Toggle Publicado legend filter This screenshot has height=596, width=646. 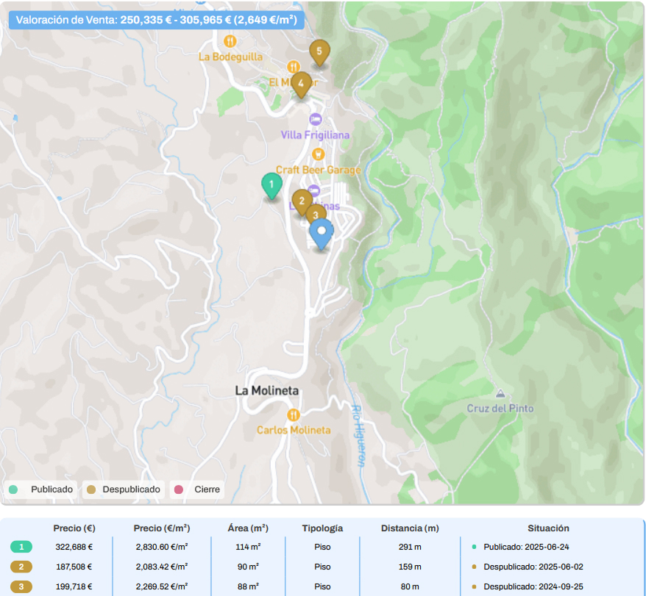[42, 489]
